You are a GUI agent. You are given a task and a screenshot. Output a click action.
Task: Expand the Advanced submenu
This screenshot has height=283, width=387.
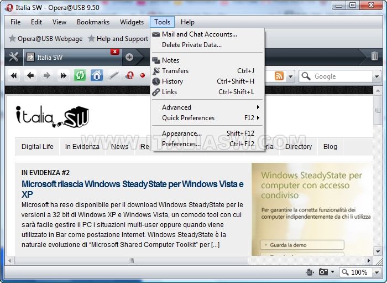click(207, 107)
